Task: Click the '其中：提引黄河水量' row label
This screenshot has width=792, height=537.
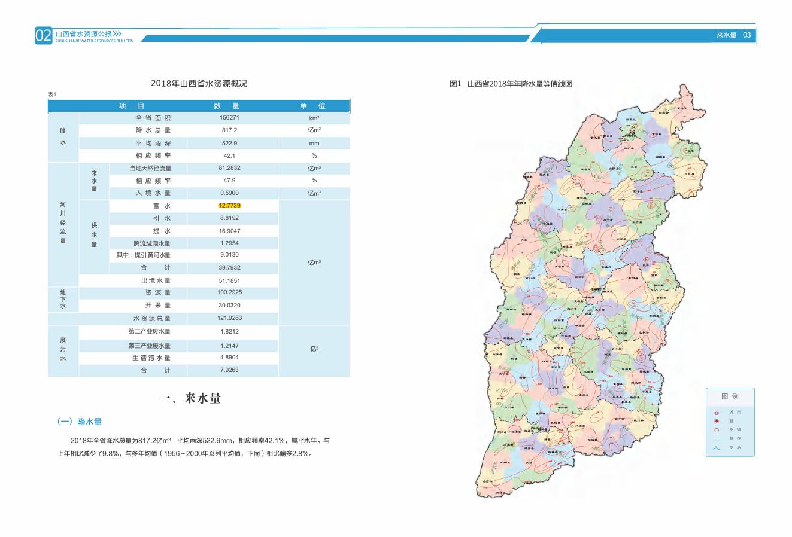Action: (144, 255)
